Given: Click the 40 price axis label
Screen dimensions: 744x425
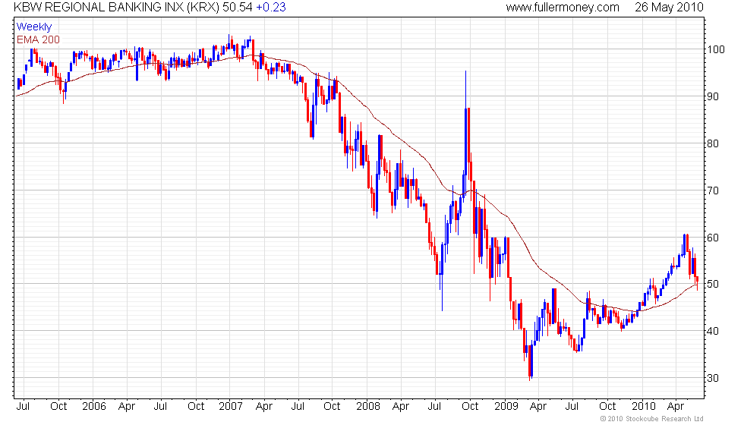Looking at the screenshot, I should 713,331.
